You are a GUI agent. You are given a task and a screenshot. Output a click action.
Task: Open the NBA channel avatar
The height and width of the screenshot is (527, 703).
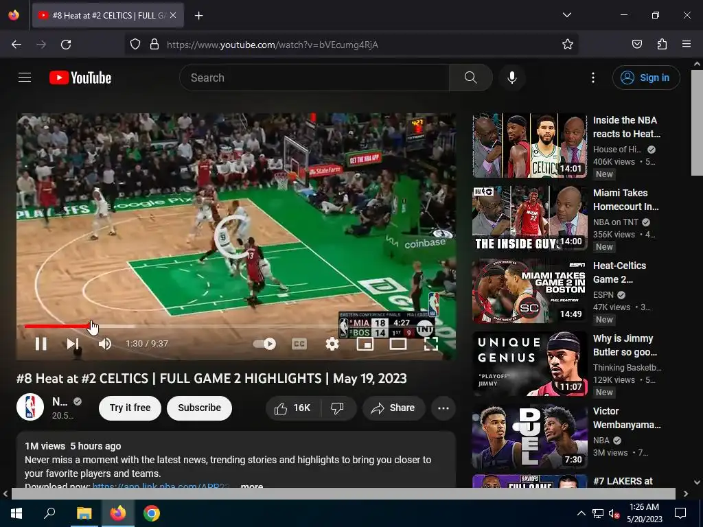pyautogui.click(x=30, y=408)
